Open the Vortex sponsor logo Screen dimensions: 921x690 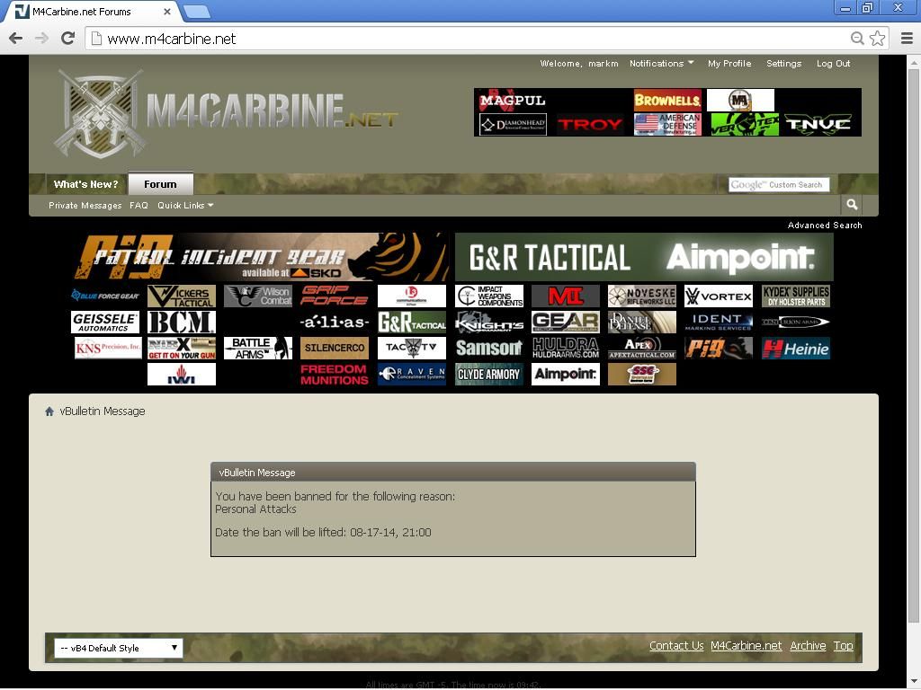click(x=718, y=296)
